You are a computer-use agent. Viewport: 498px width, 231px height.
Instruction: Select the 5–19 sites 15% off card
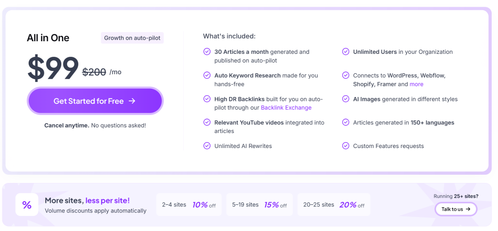point(260,205)
